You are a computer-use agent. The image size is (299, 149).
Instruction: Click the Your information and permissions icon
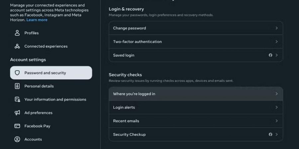coord(17,99)
